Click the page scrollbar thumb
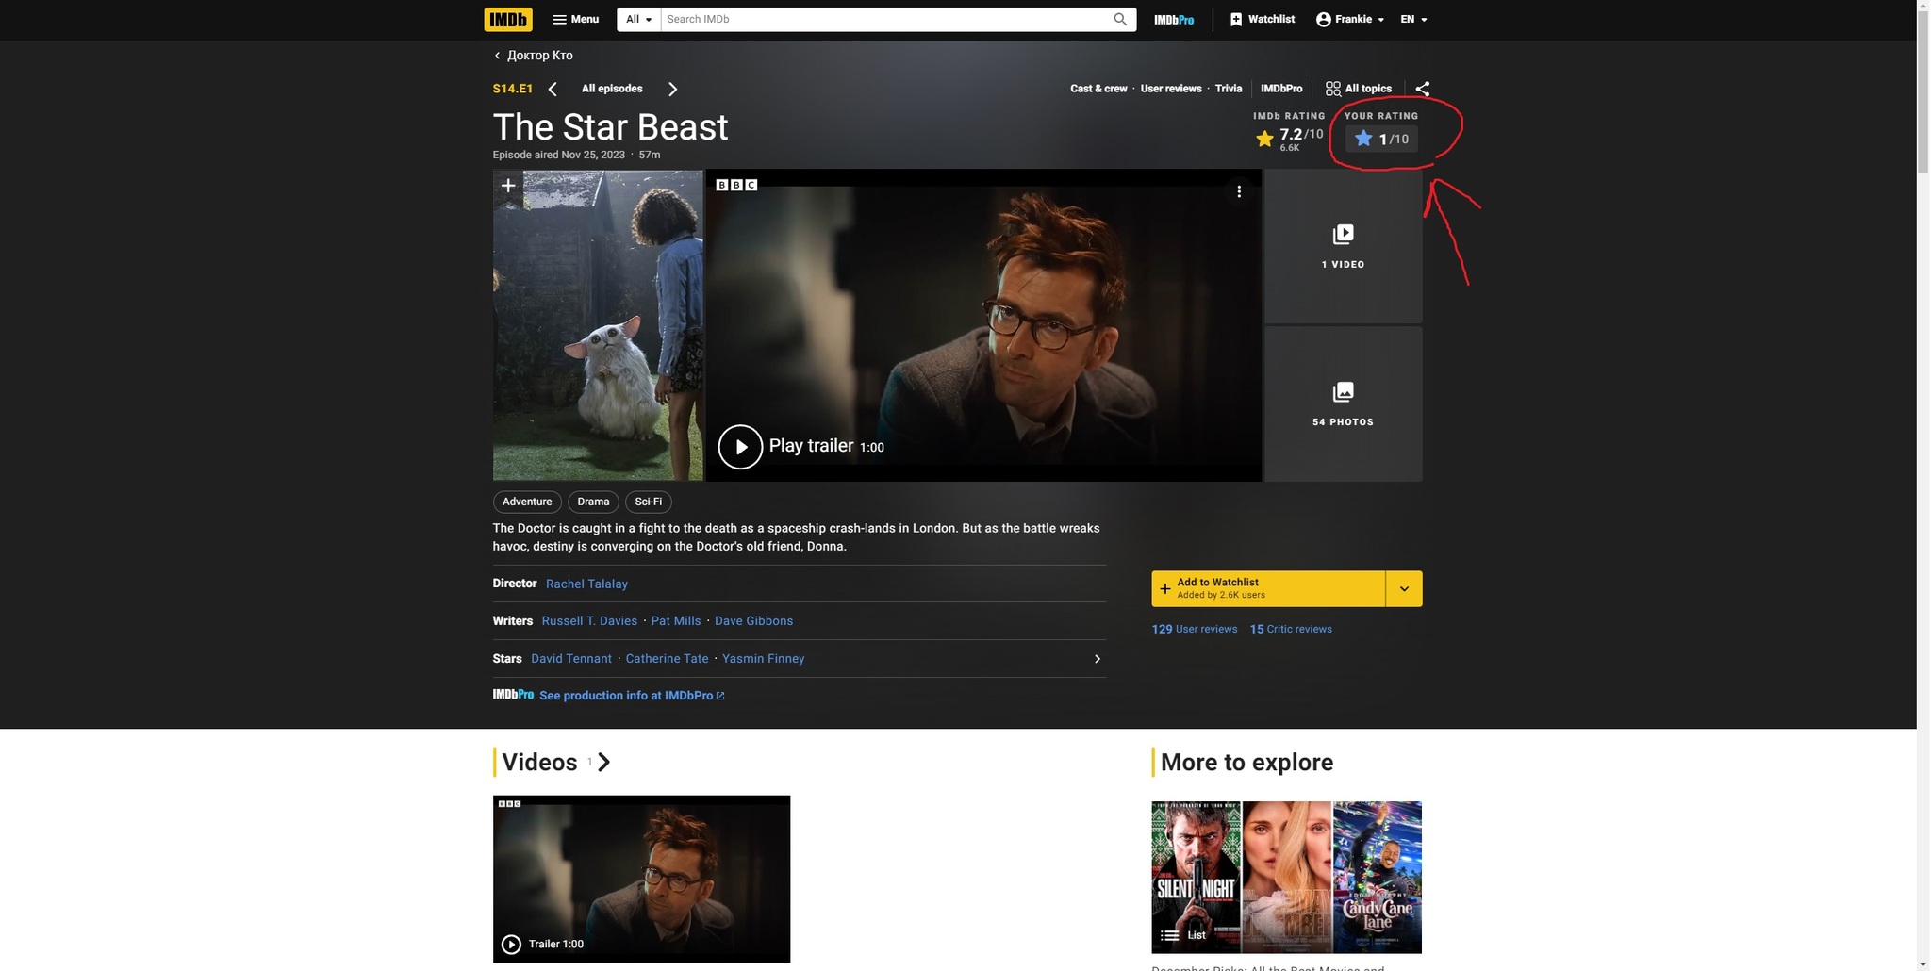 pos(1923,94)
